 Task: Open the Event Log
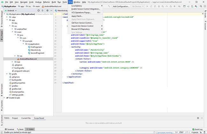(197, 129)
